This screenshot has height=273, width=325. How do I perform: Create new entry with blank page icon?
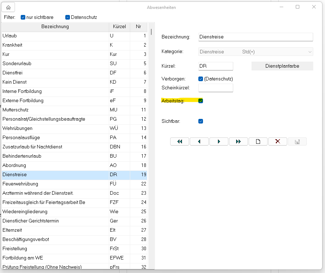pos(258,142)
